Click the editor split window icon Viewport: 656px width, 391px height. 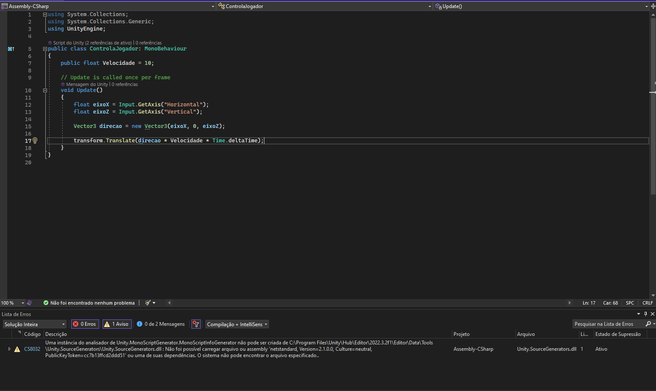(653, 6)
